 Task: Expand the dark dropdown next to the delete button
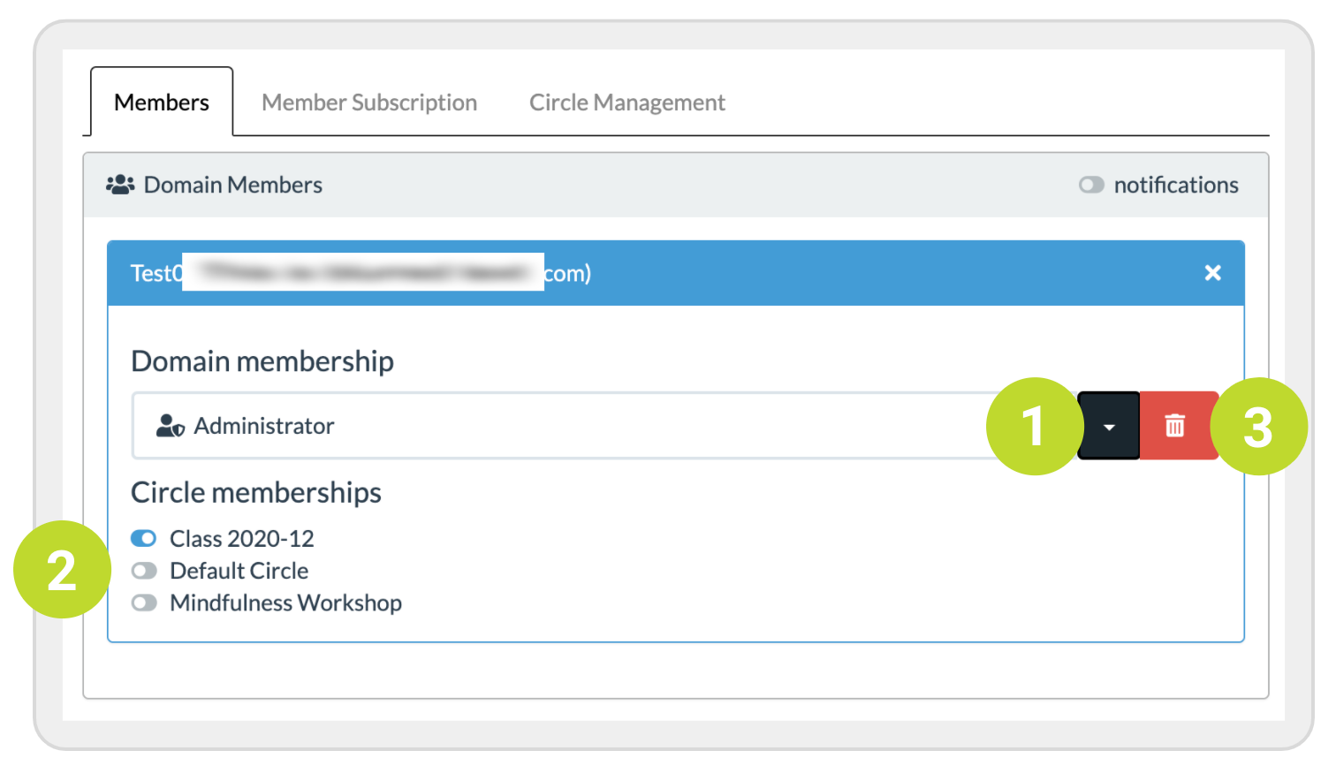[1109, 426]
